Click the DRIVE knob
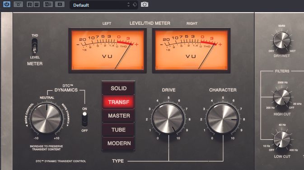 tap(168, 119)
